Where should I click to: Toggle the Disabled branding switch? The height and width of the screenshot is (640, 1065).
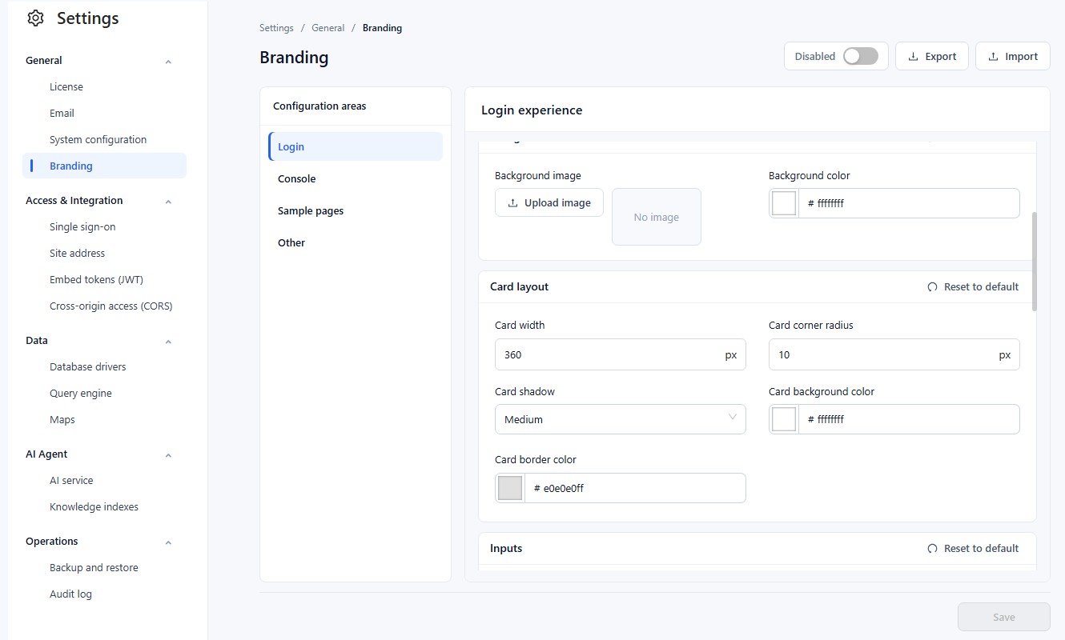pos(861,56)
